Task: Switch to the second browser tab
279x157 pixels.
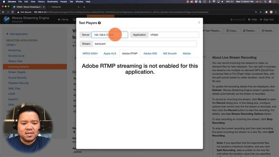Action: coord(63,7)
